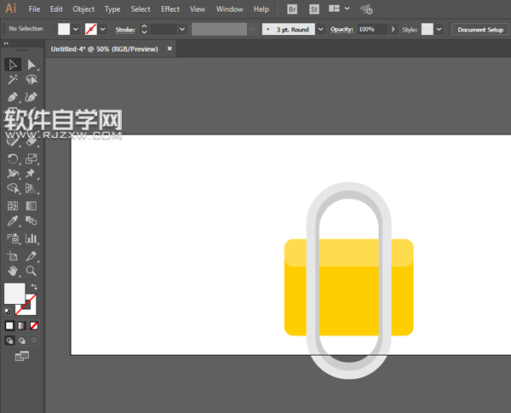Viewport: 511px width, 413px height.
Task: Expand the Opacity arrow options
Action: click(x=393, y=29)
